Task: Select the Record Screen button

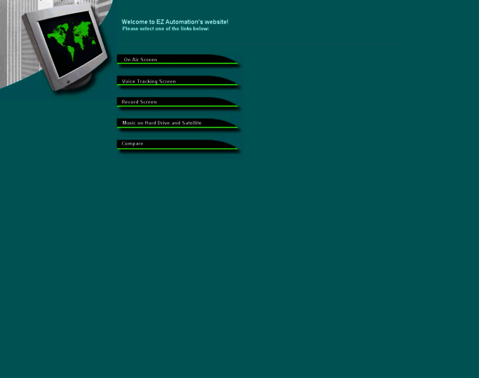Action: coord(178,102)
